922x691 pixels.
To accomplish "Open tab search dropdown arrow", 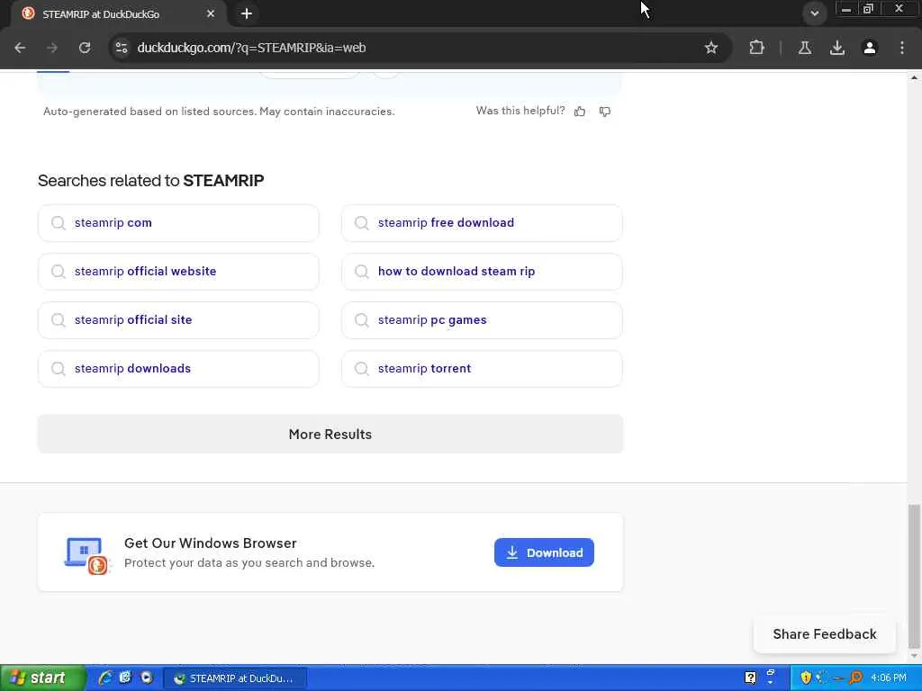I will coord(814,13).
